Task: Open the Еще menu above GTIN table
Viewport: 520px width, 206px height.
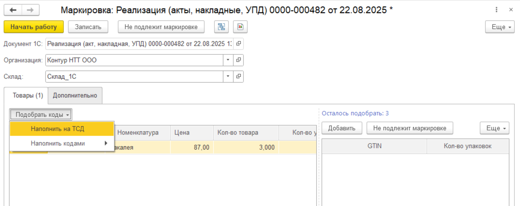Action: click(x=494, y=128)
